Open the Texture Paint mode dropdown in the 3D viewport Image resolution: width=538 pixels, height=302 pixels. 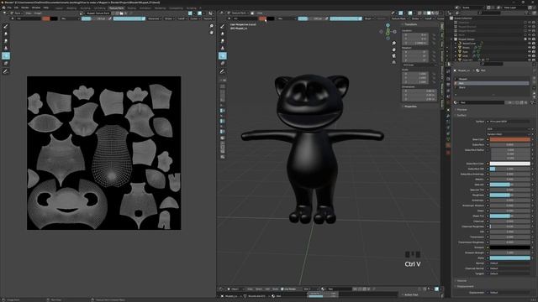(240, 13)
